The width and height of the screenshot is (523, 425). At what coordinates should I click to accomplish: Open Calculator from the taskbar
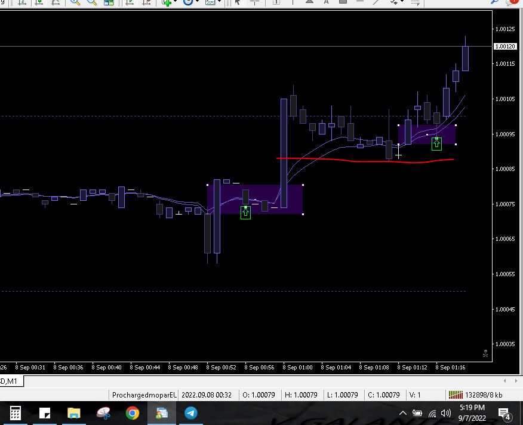(x=16, y=413)
